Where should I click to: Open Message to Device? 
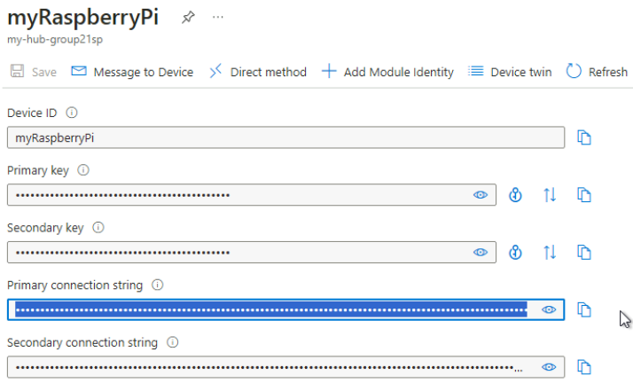[132, 72]
